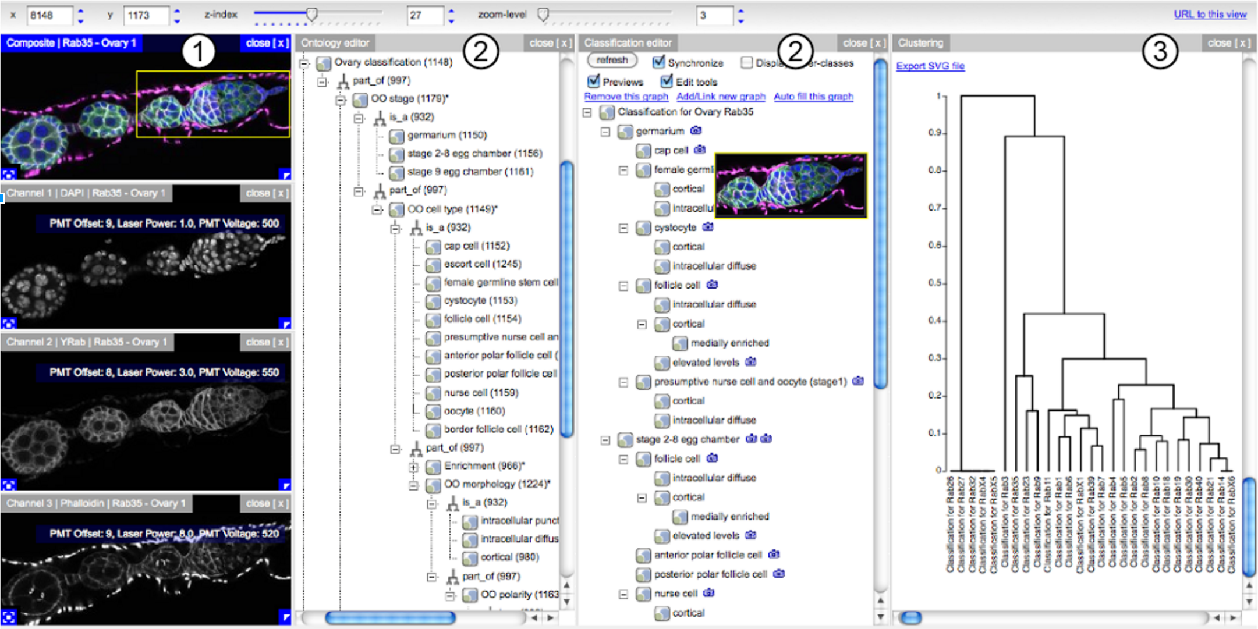
Task: Click camera icon next to germarium classification
Action: pos(696,131)
